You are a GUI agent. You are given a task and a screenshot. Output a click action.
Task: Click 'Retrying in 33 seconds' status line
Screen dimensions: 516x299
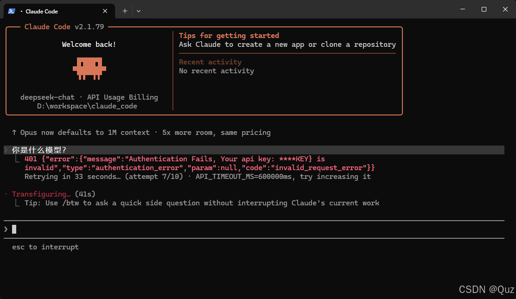click(197, 177)
